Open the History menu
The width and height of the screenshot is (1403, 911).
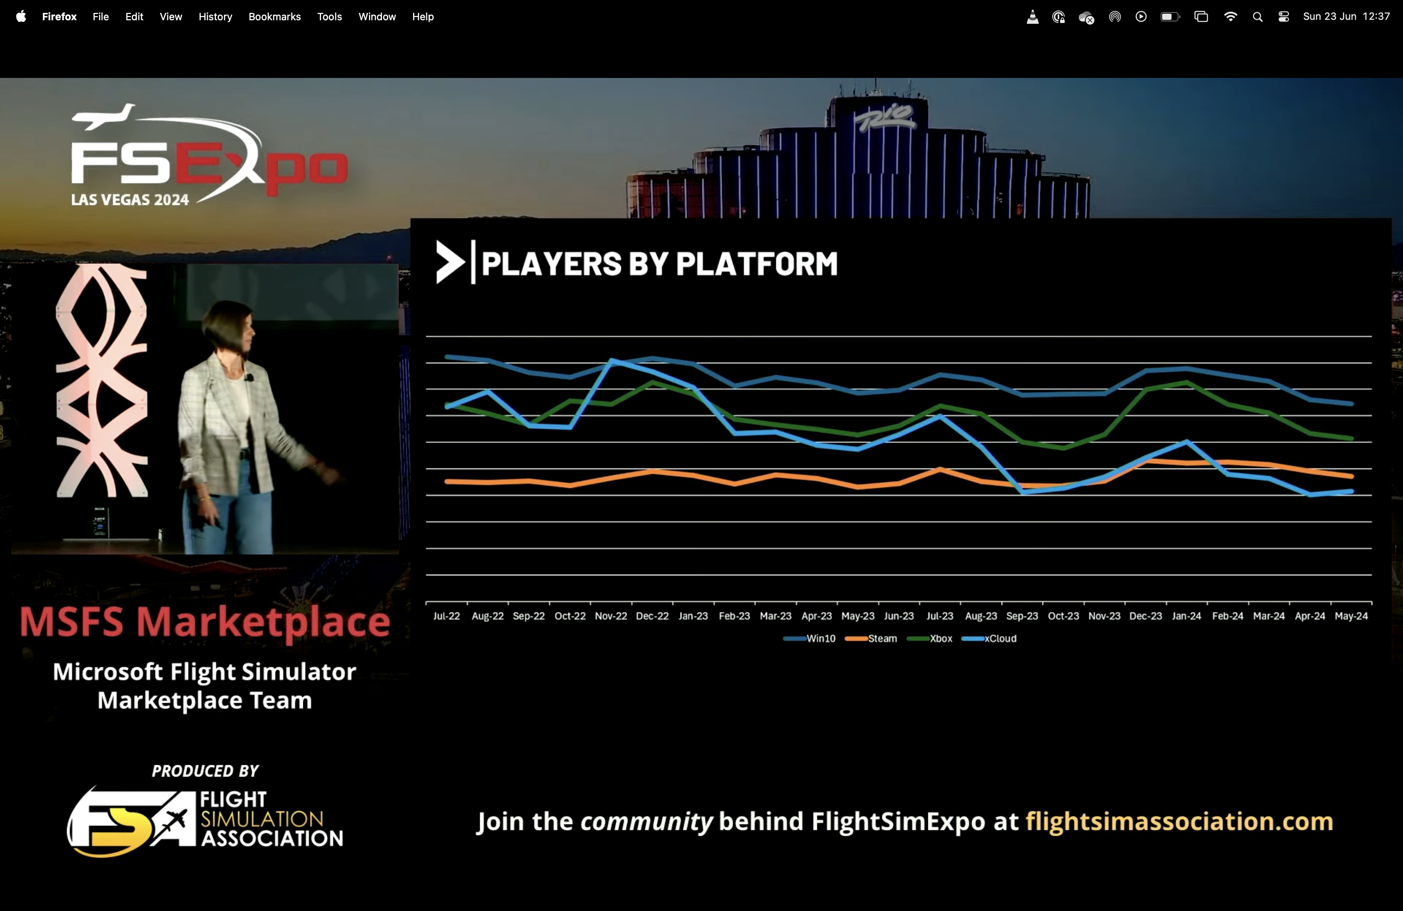pos(215,16)
